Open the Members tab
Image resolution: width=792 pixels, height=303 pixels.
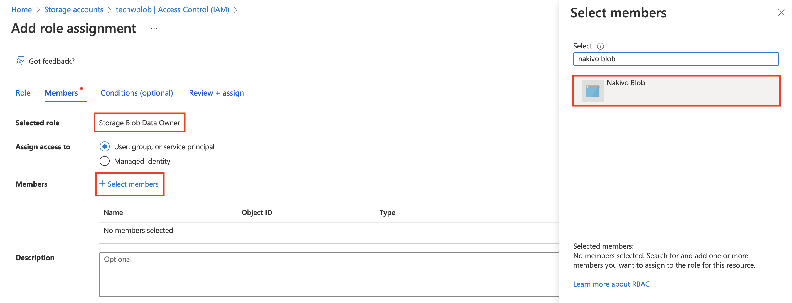click(x=61, y=93)
